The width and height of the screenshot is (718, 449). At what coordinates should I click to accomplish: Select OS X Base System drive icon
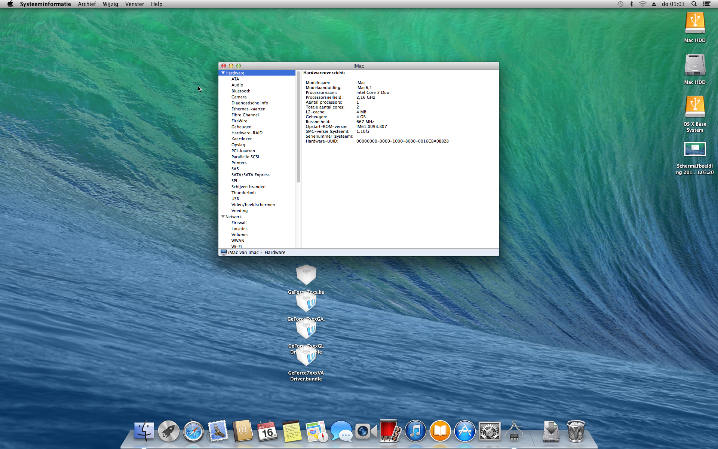pyautogui.click(x=695, y=107)
